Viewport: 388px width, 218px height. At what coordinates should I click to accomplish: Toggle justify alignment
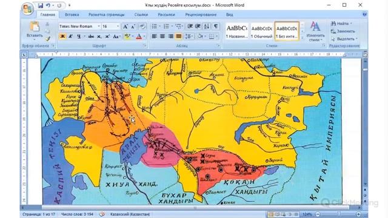click(x=179, y=36)
